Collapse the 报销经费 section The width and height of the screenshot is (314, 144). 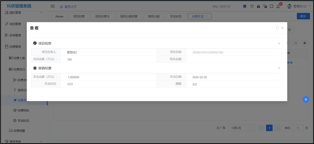pos(279,68)
